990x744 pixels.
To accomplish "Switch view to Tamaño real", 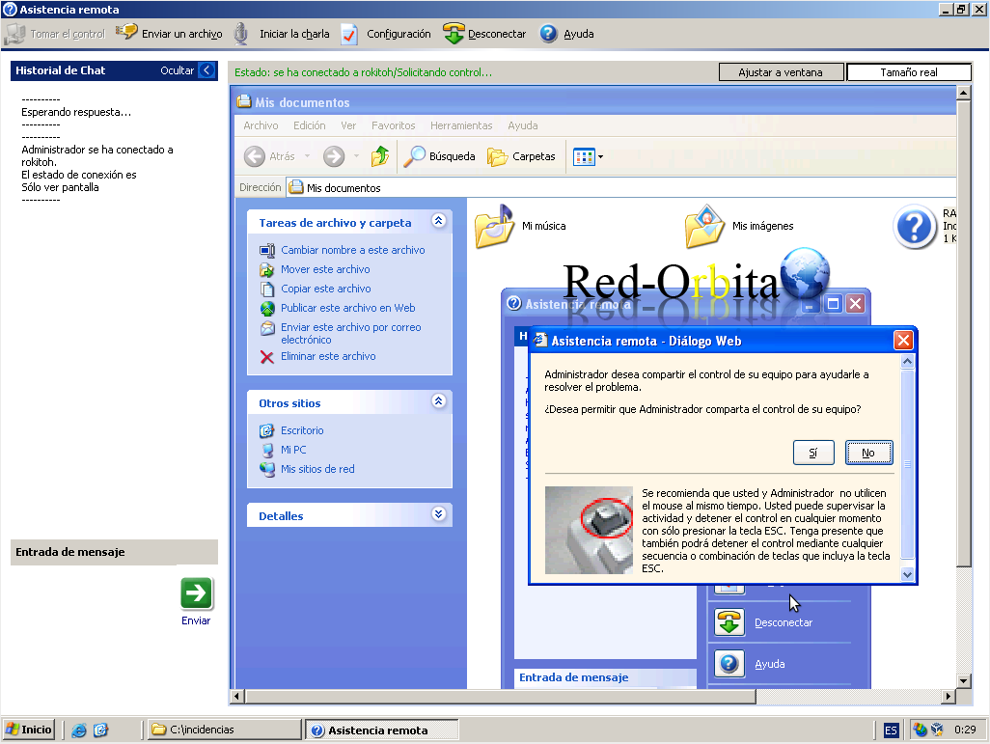I will click(x=909, y=72).
